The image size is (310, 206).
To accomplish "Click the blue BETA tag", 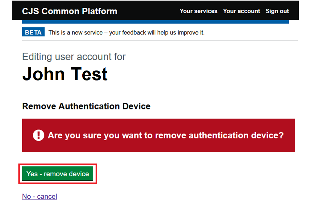I will pyautogui.click(x=33, y=33).
